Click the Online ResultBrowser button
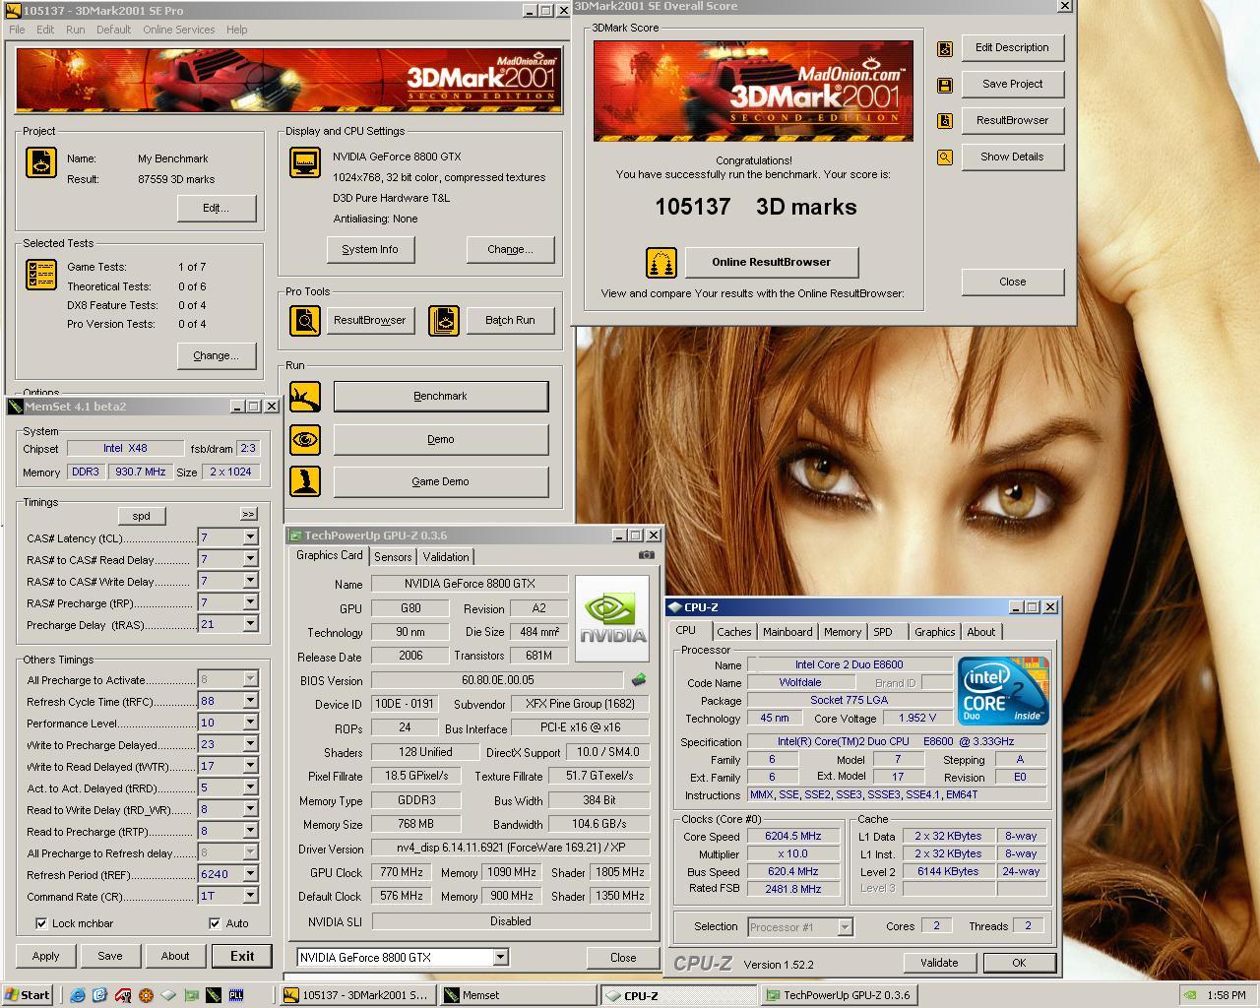 [772, 263]
